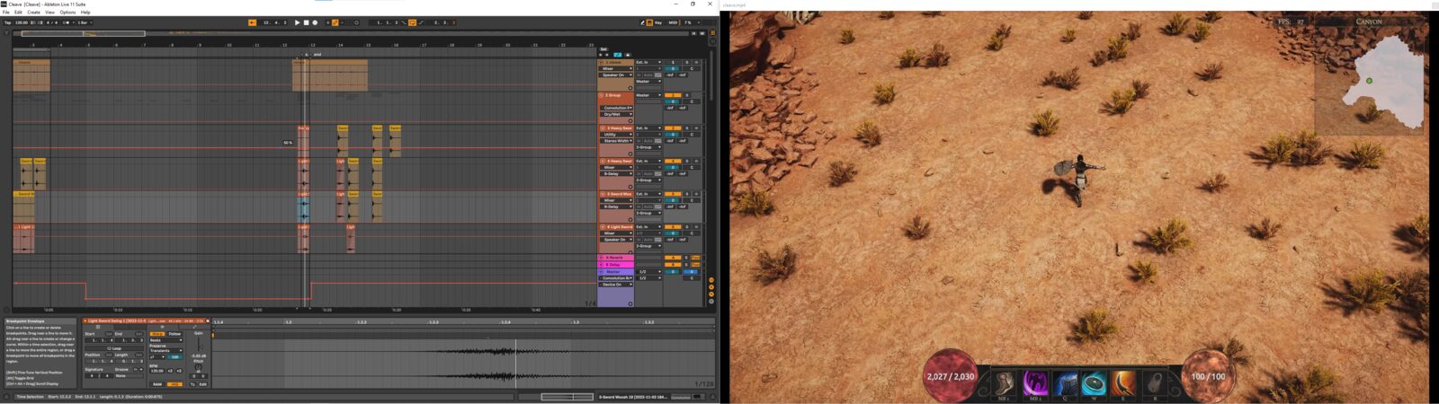1439x404 pixels.
Task: Click the Arrangement Record button
Action: click(x=315, y=22)
